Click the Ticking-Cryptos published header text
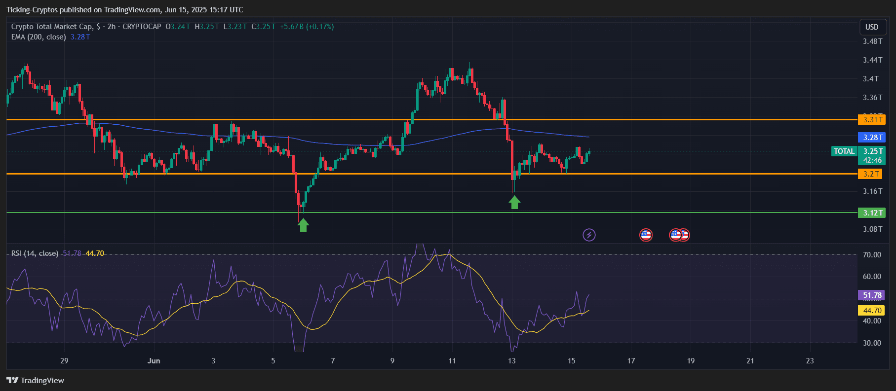This screenshot has width=896, height=391. [x=124, y=10]
